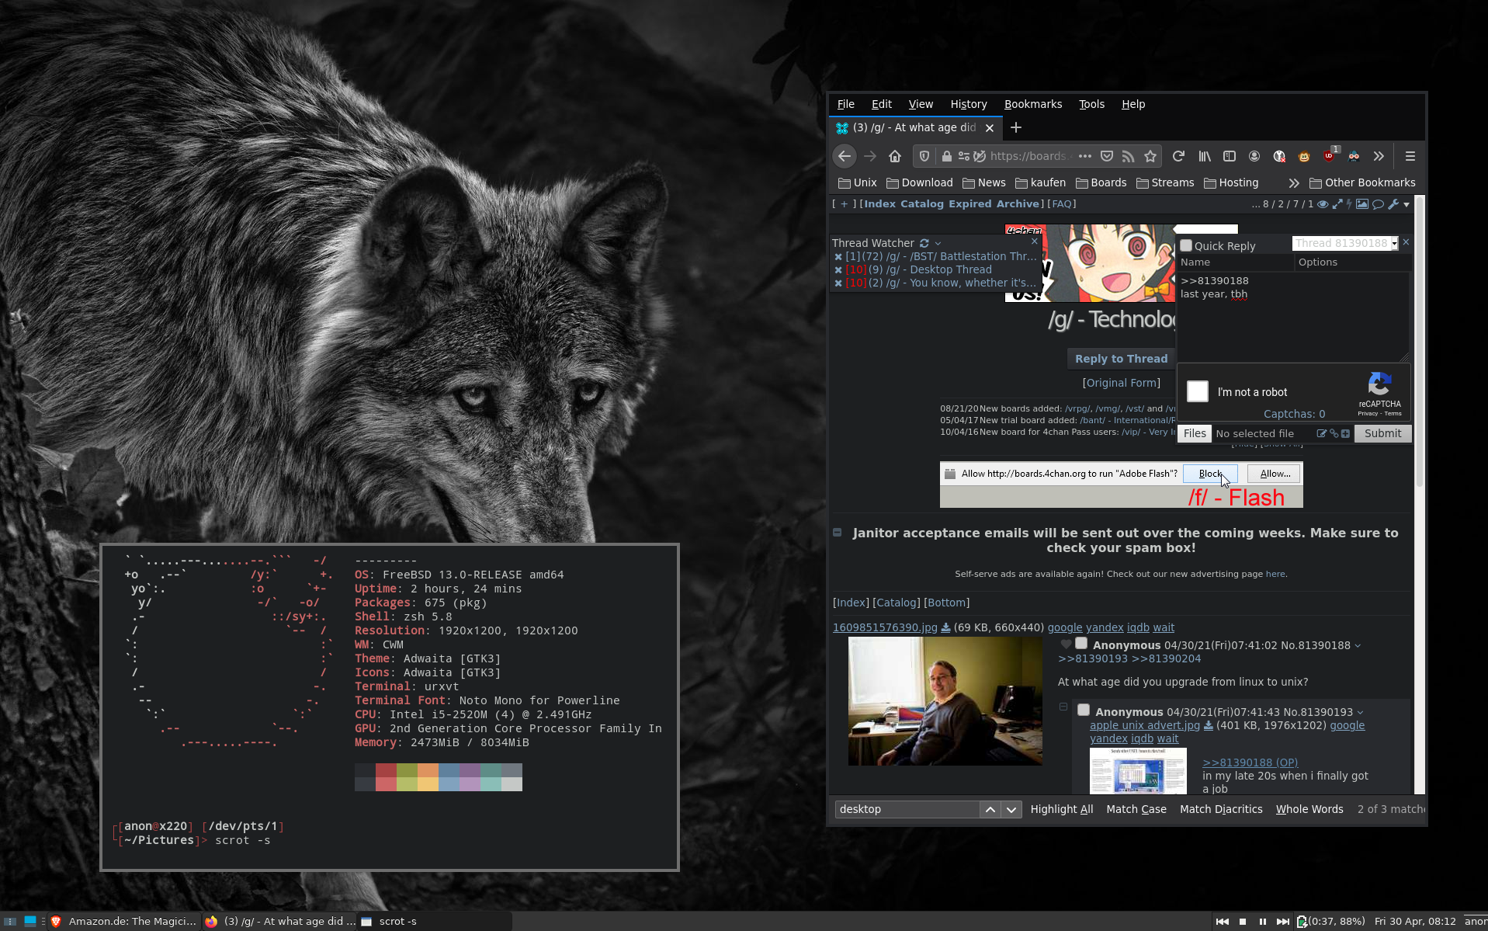Toggle the sidebar view button
The width and height of the screenshot is (1488, 931).
1230,156
